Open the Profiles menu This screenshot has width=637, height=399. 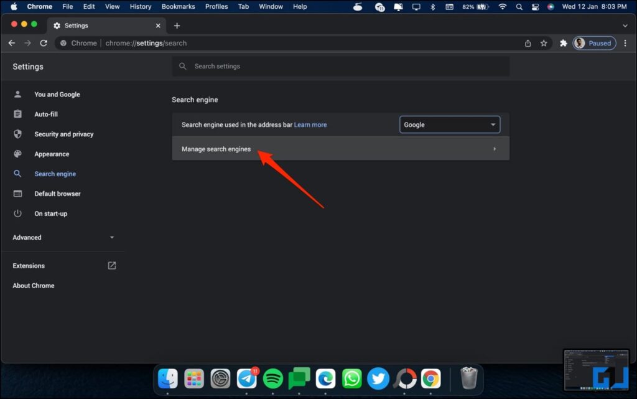pyautogui.click(x=216, y=6)
